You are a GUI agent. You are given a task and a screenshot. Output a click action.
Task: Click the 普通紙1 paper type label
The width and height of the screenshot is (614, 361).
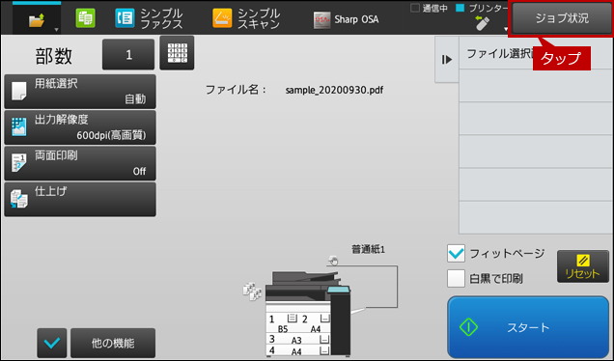click(x=368, y=249)
